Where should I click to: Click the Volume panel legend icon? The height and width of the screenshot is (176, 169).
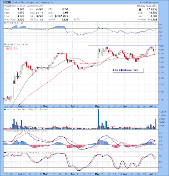pos(5,109)
